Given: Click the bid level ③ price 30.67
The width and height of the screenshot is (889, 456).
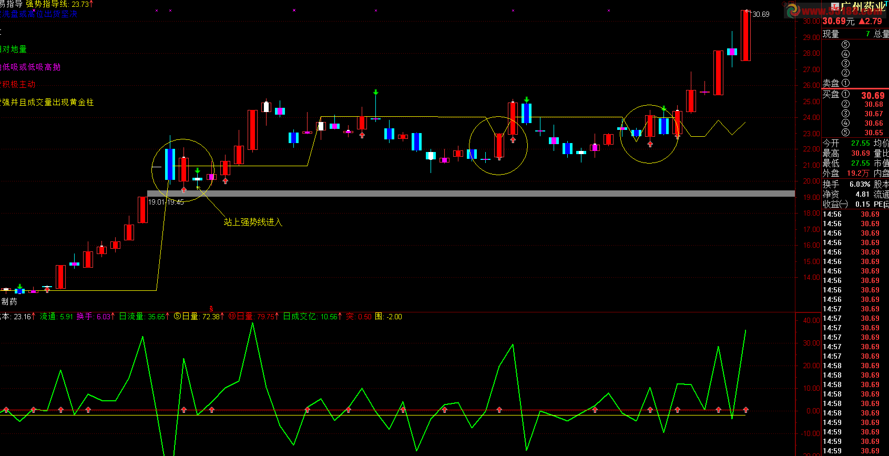Looking at the screenshot, I should coord(874,114).
